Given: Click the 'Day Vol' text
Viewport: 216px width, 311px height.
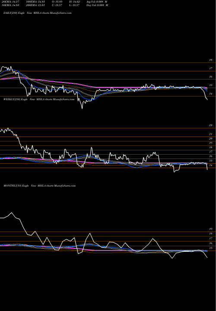Looking at the screenshot, I should [97, 5].
